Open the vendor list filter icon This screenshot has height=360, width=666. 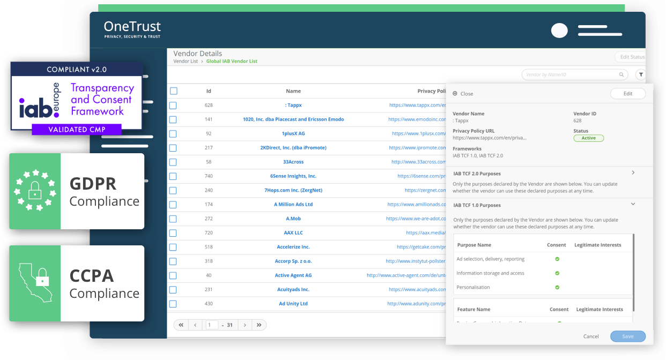click(640, 75)
